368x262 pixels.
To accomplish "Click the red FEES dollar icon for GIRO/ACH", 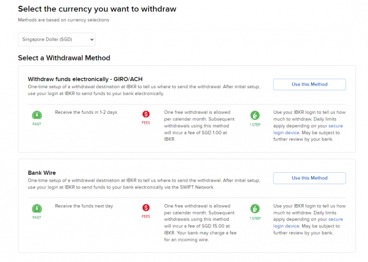I will 146,115.
